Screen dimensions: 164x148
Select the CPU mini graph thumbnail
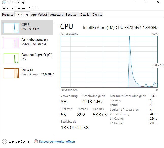pos(11,28)
